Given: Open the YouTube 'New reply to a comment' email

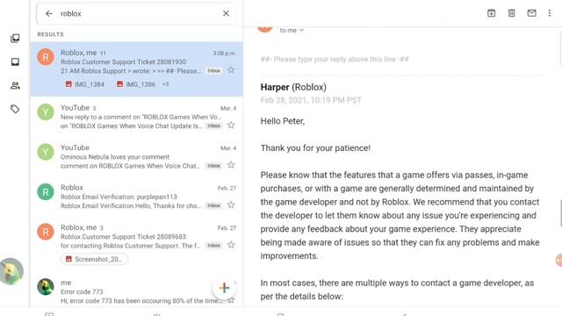Looking at the screenshot, I should click(x=137, y=117).
